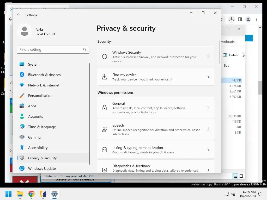Open Windows Security settings
Image resolution: width=267 pixels, height=200 pixels.
(x=156, y=57)
